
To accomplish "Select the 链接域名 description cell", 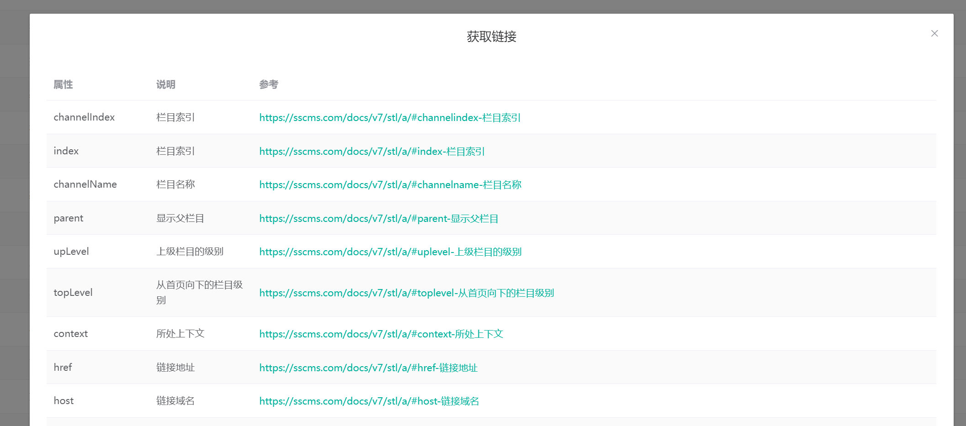I will click(x=175, y=401).
